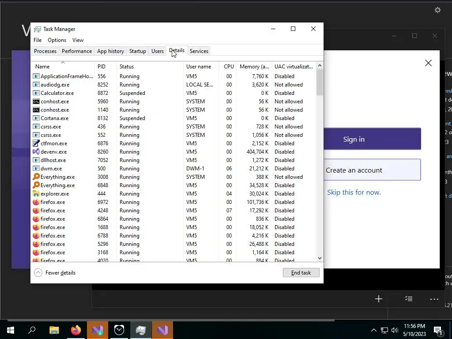This screenshot has width=452, height=339.
Task: Click the volume speaker tray icon
Action: [395, 330]
